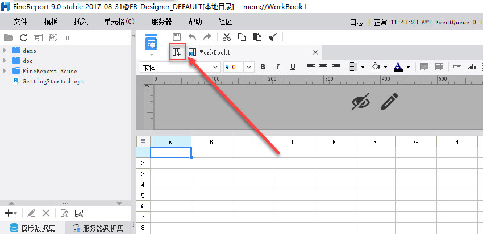Open the 服务器 menu
The image size is (483, 234).
[161, 22]
